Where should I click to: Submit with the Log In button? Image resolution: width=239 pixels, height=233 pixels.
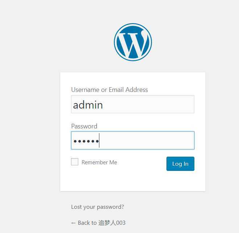click(180, 164)
